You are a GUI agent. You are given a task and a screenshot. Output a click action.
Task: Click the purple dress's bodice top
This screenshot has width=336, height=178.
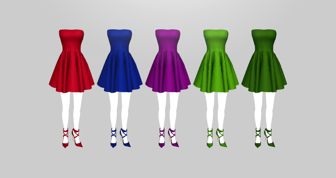pos(168,40)
